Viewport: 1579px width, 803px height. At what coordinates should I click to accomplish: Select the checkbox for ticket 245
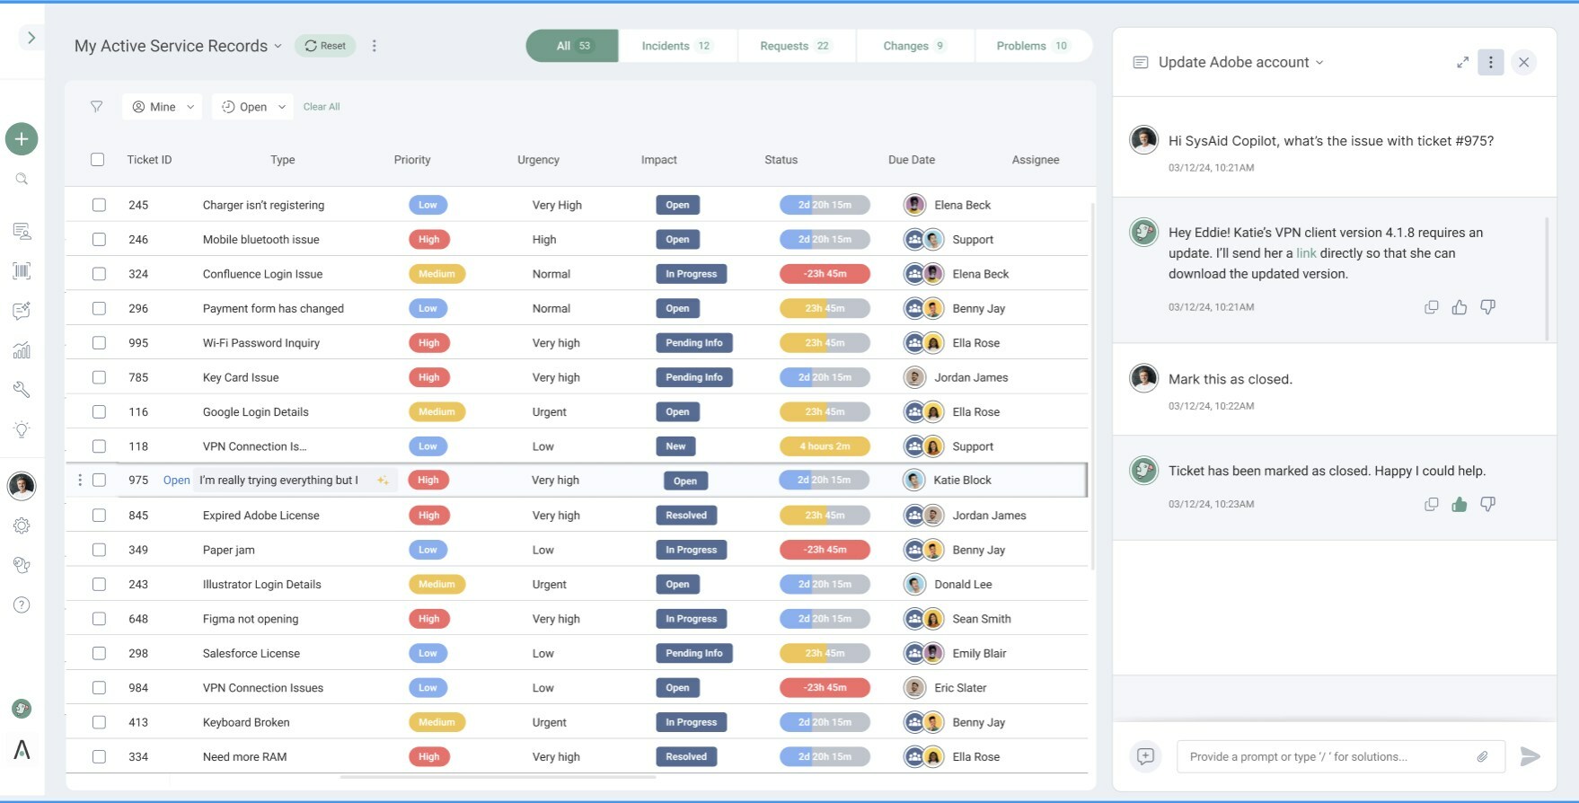point(99,205)
